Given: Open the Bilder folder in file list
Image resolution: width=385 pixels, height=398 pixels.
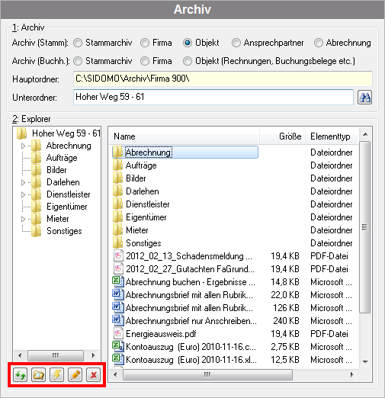Looking at the screenshot, I should coord(136,178).
